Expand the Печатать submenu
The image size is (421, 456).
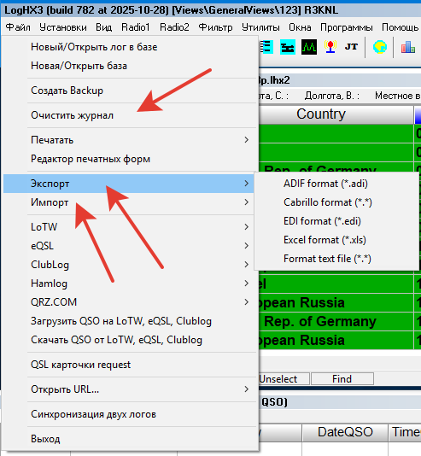[x=128, y=140]
